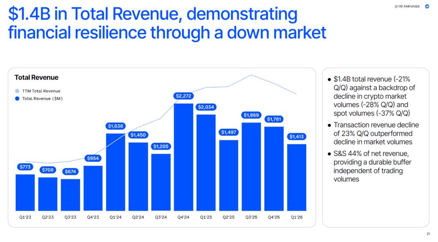The image size is (438, 242).
Task: Click the $2,034 value label
Action: click(x=206, y=107)
